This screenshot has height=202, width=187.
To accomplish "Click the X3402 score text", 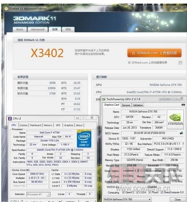I will coord(47,53).
